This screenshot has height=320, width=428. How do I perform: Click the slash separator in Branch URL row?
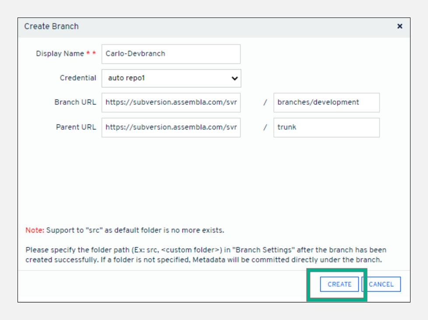(265, 103)
